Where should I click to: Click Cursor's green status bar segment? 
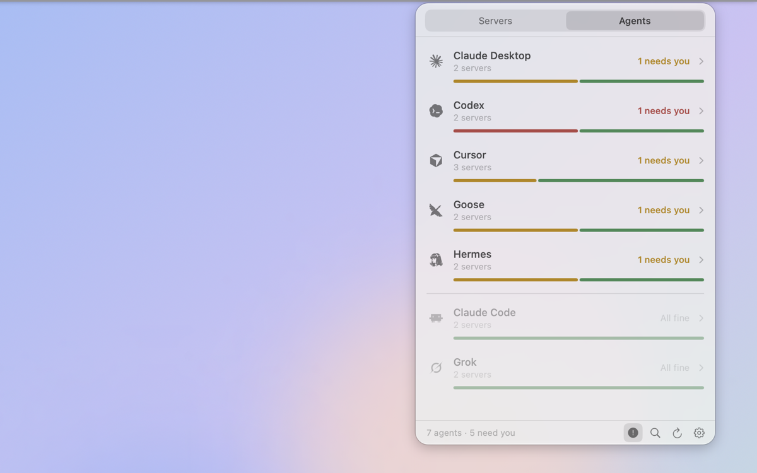click(x=621, y=180)
